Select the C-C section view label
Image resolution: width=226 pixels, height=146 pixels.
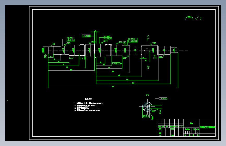(147, 95)
